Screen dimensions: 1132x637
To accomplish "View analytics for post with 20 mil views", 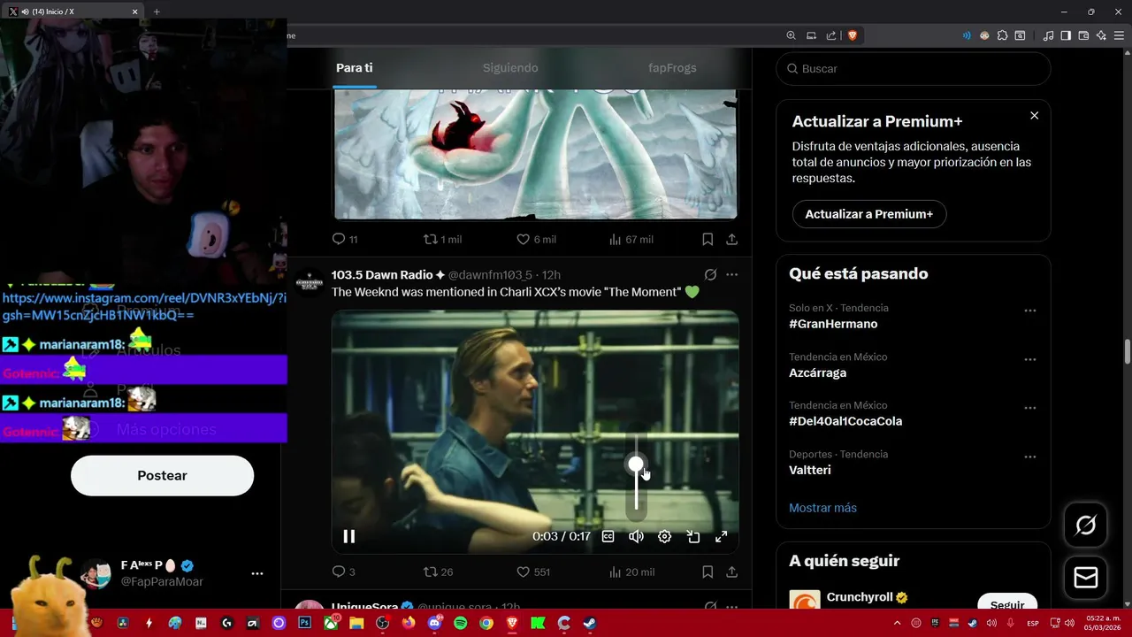I will tap(631, 572).
